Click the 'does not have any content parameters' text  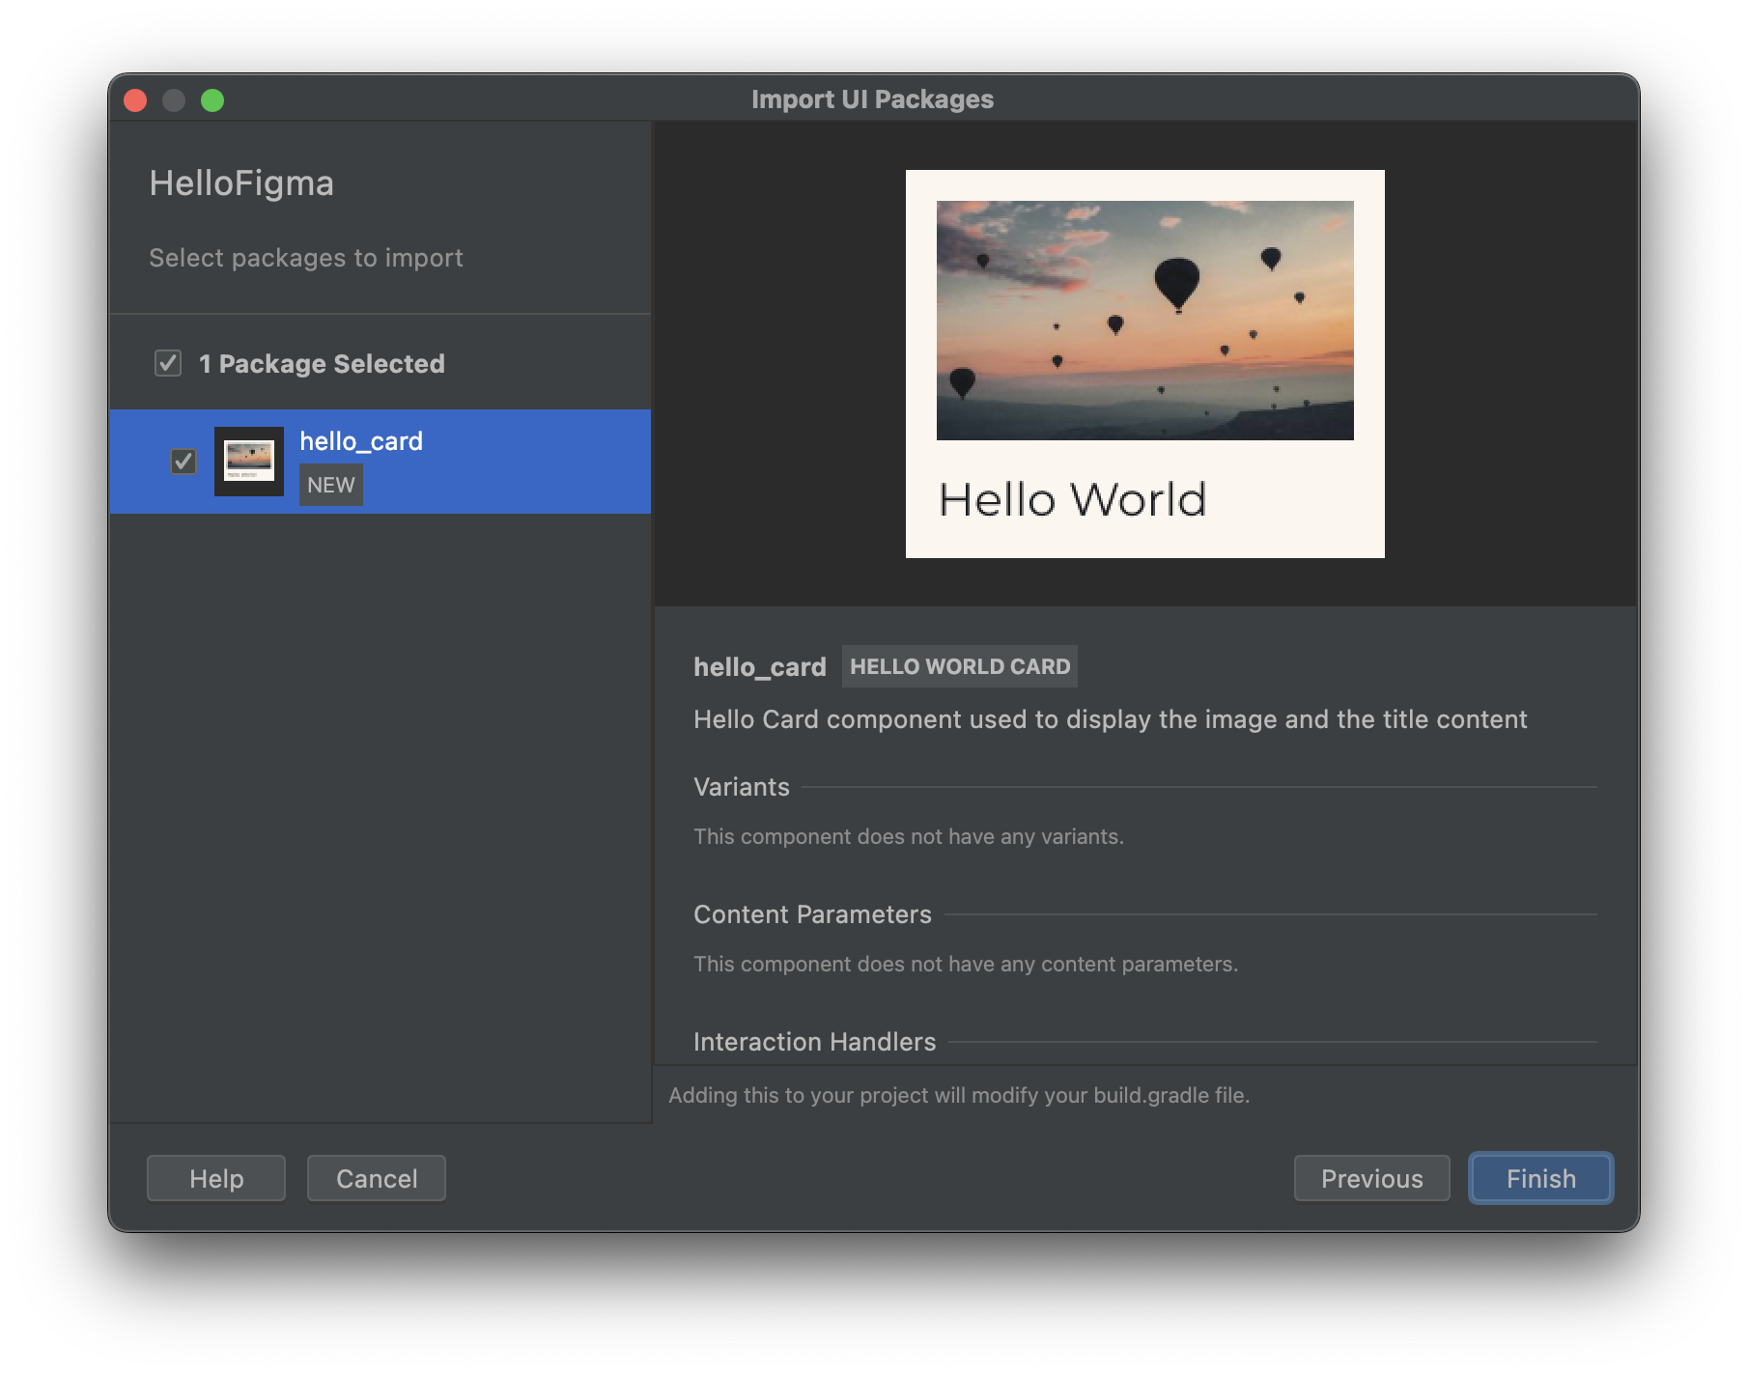(966, 964)
